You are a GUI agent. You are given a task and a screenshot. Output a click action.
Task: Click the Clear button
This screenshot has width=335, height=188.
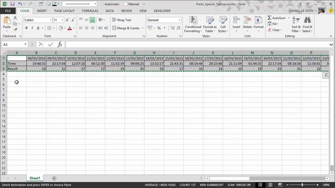(x=275, y=30)
